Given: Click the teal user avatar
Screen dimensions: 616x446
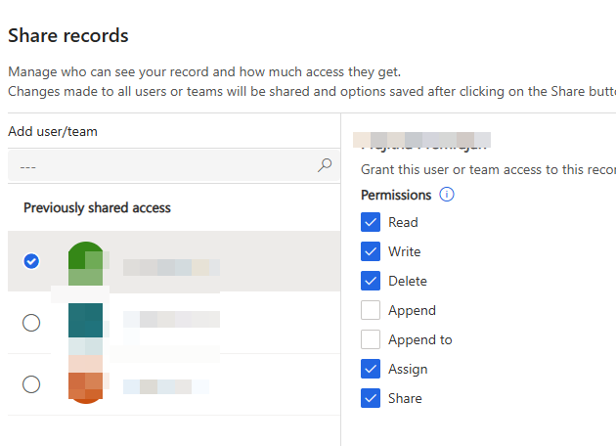Looking at the screenshot, I should click(86, 323).
